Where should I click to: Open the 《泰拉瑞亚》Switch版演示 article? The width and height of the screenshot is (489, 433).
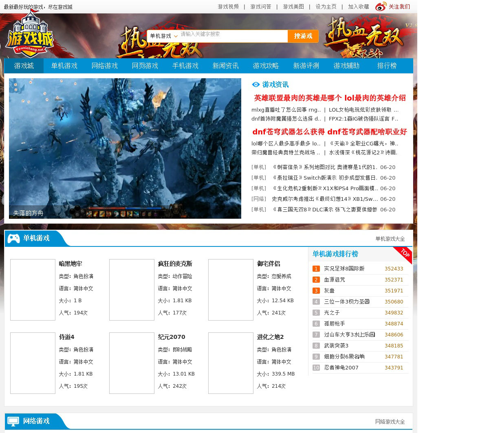pyautogui.click(x=325, y=178)
